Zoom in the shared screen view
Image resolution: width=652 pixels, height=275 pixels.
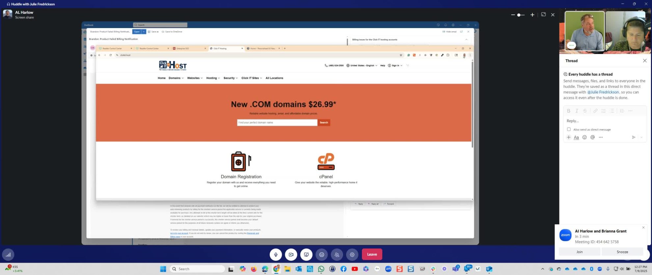[532, 15]
